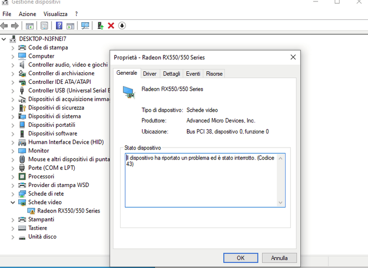Select the Processori category icon
The height and width of the screenshot is (268, 368).
coord(22,176)
